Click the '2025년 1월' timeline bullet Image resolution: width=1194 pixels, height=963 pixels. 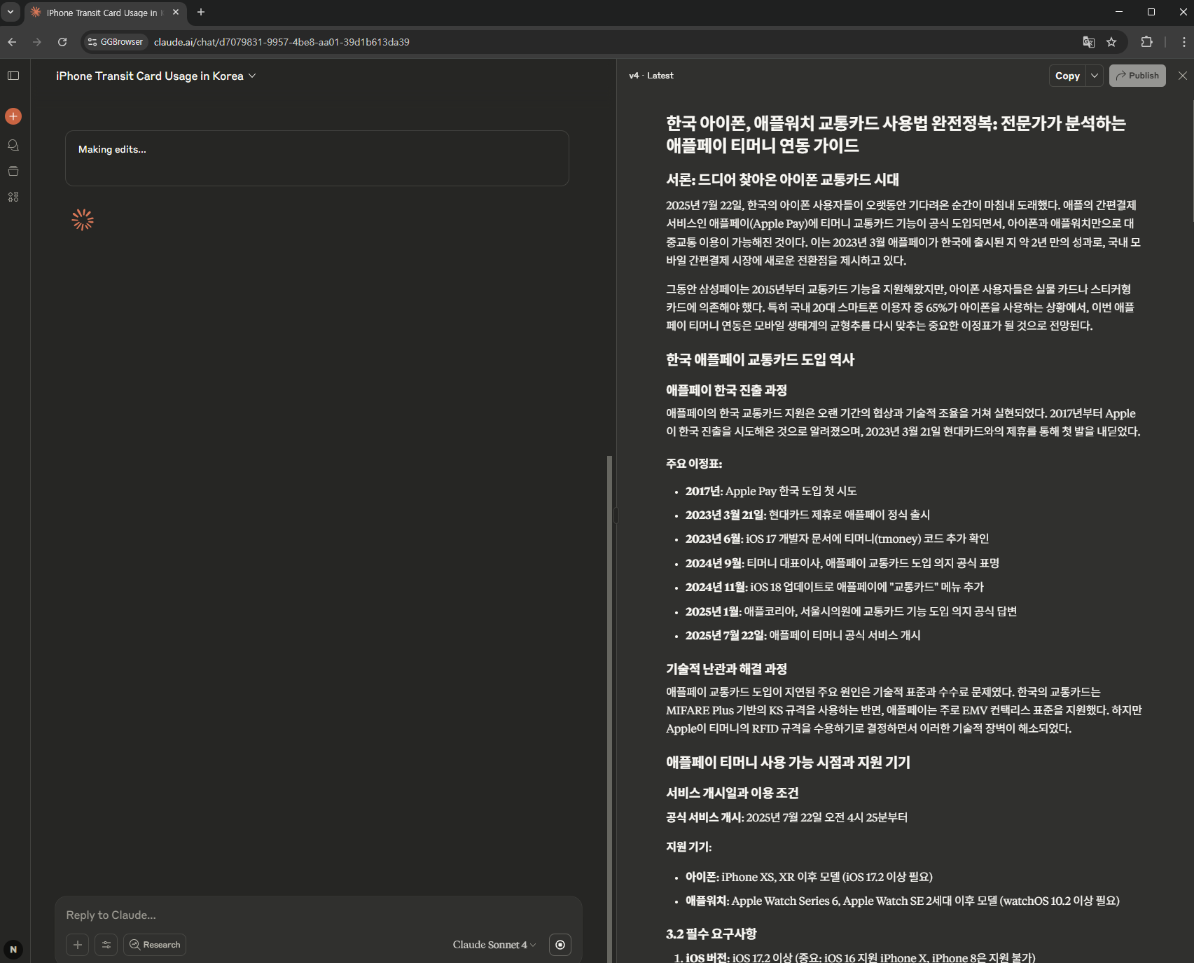[851, 611]
